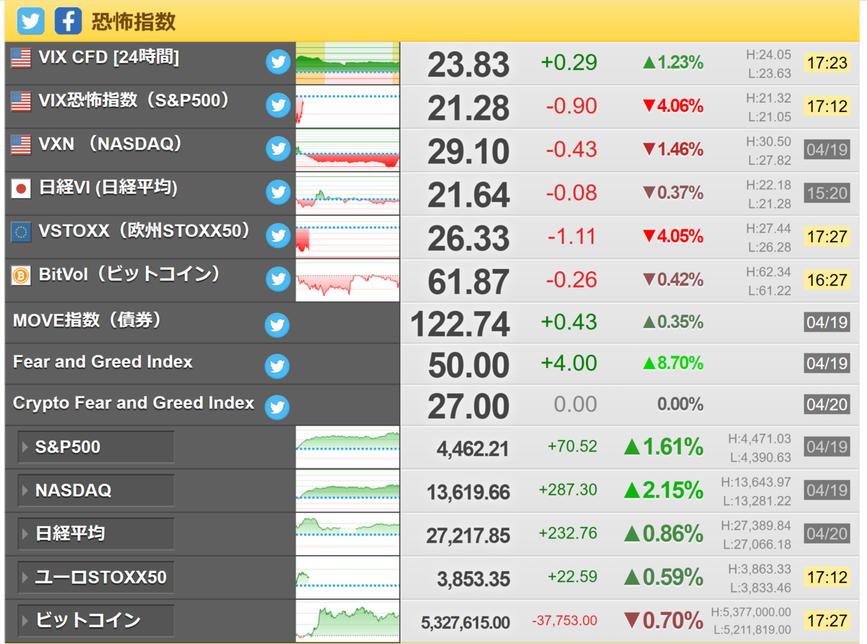867x644 pixels.
Task: Click the VIX CFD mini chart
Action: pyautogui.click(x=348, y=63)
